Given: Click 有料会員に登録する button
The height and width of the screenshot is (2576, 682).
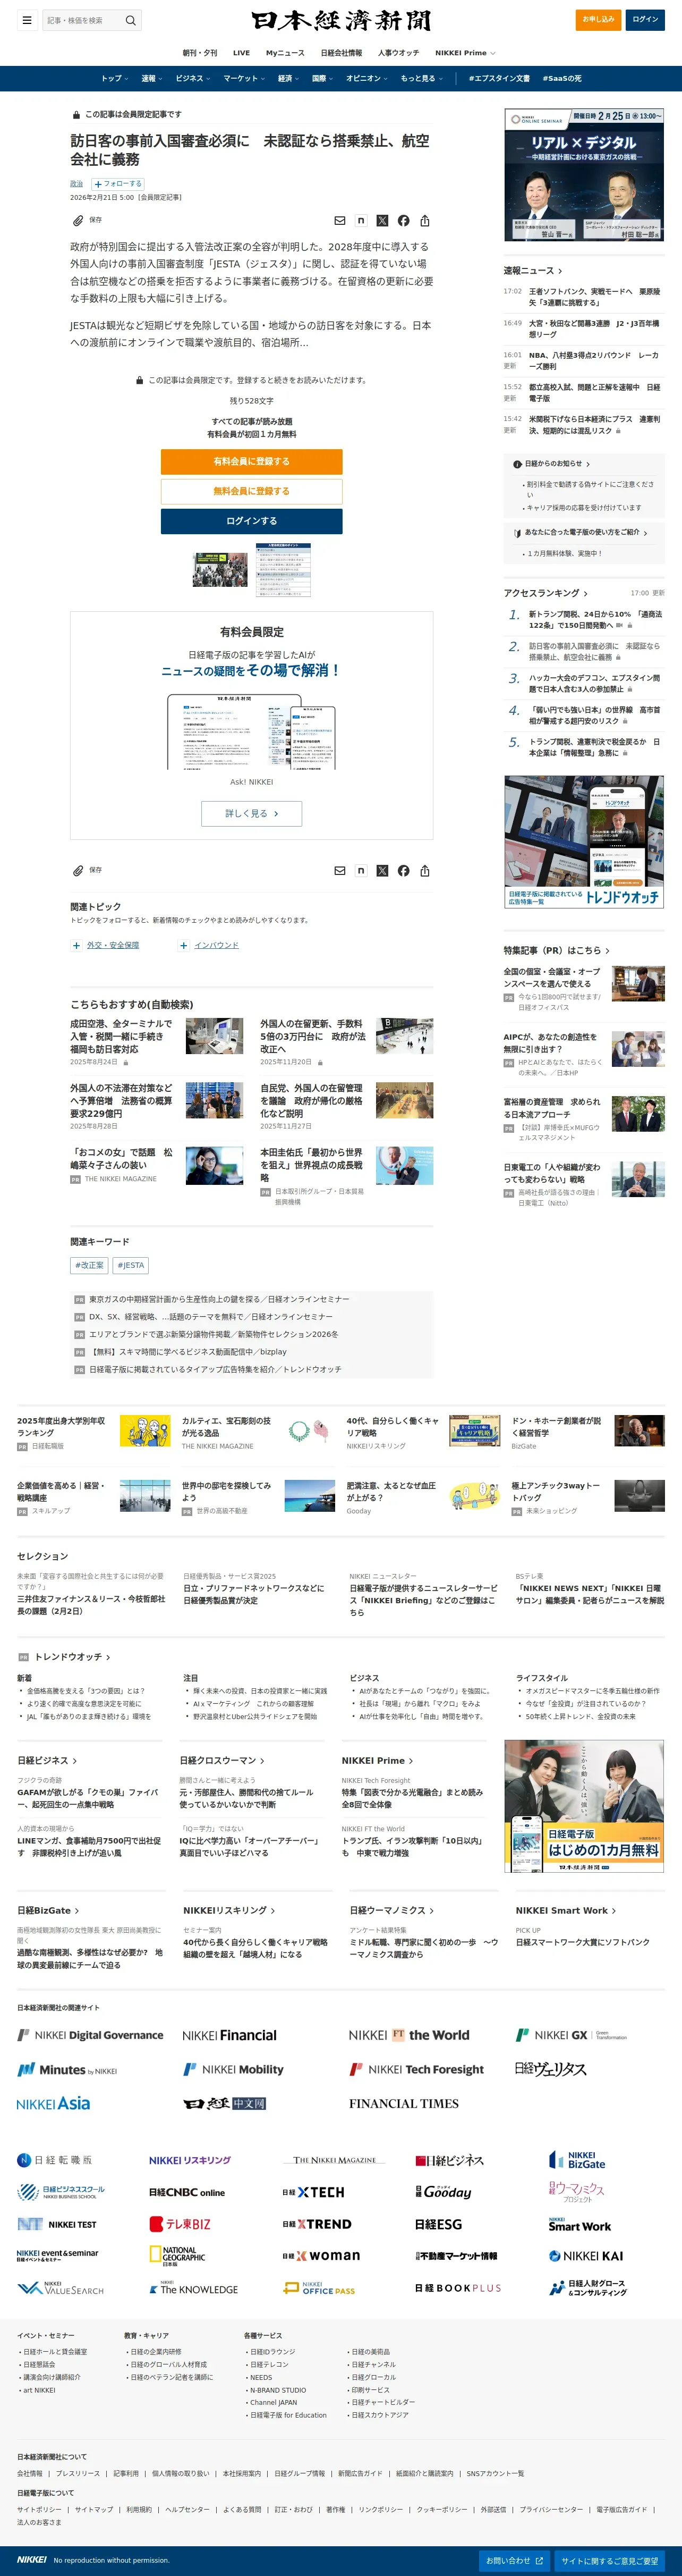Looking at the screenshot, I should point(252,461).
